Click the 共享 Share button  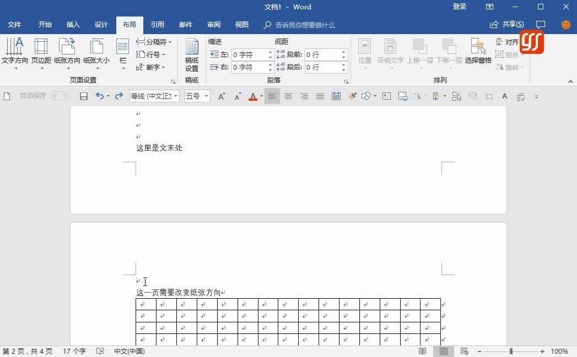click(508, 24)
